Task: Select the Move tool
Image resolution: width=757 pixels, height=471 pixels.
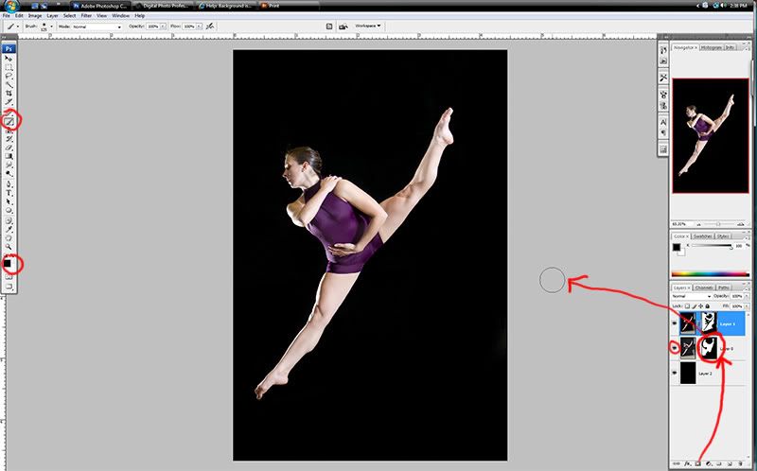Action: pyautogui.click(x=9, y=58)
